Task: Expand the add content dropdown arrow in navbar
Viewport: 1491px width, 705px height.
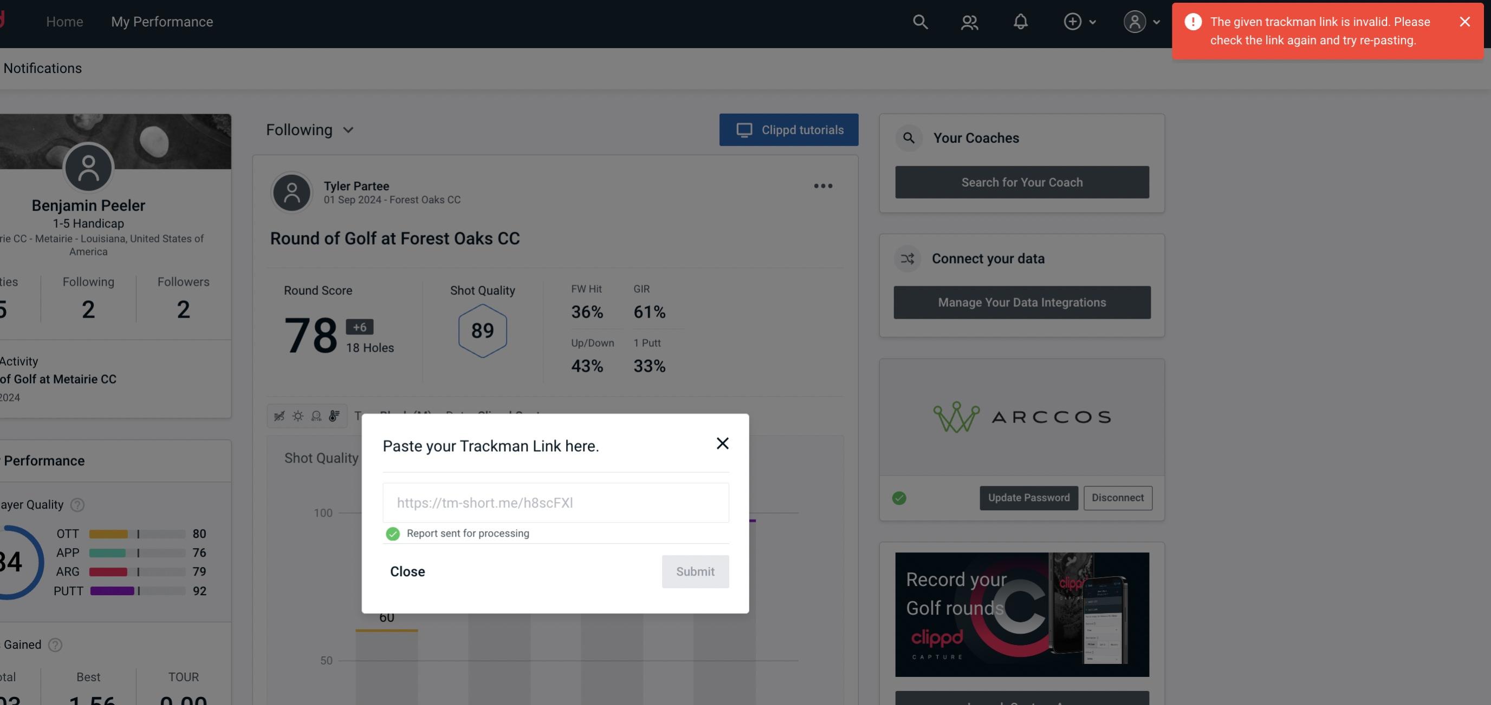Action: pyautogui.click(x=1093, y=20)
